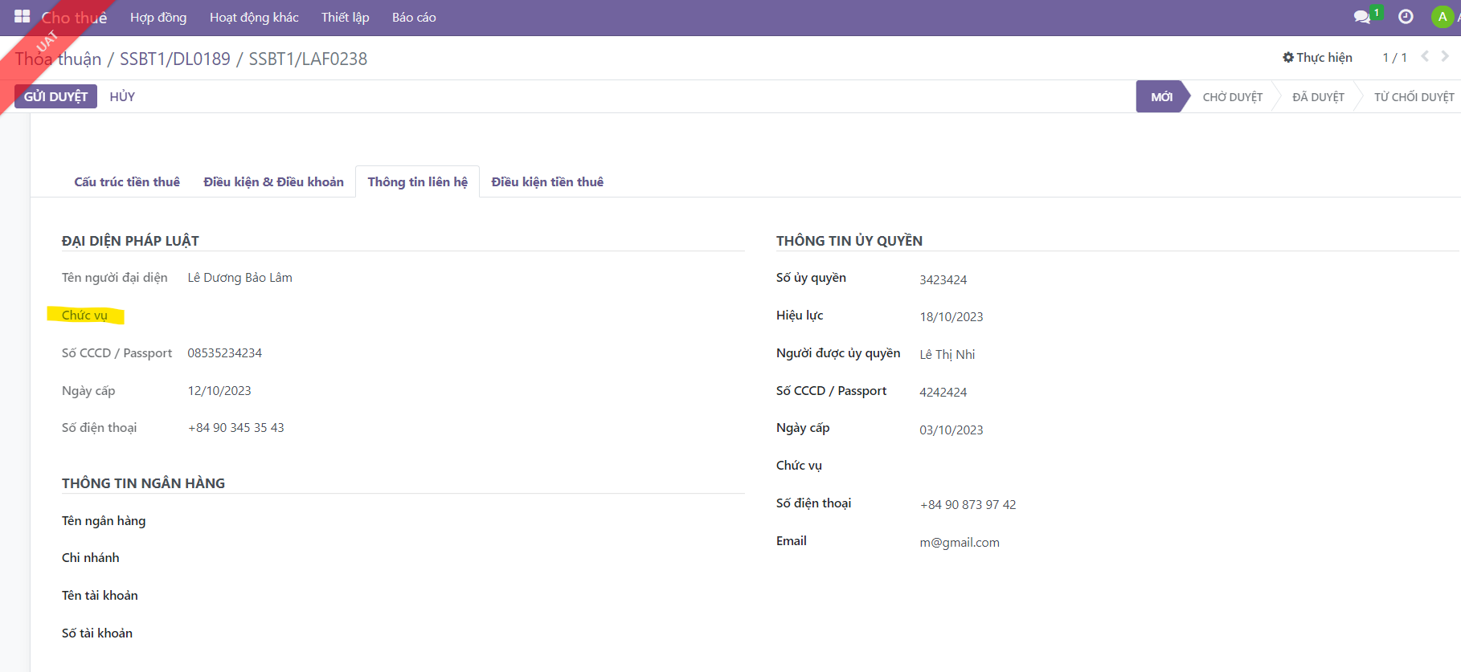This screenshot has height=672, width=1461.
Task: Open breadcrumb link Thỏa thuận
Action: pyautogui.click(x=58, y=59)
